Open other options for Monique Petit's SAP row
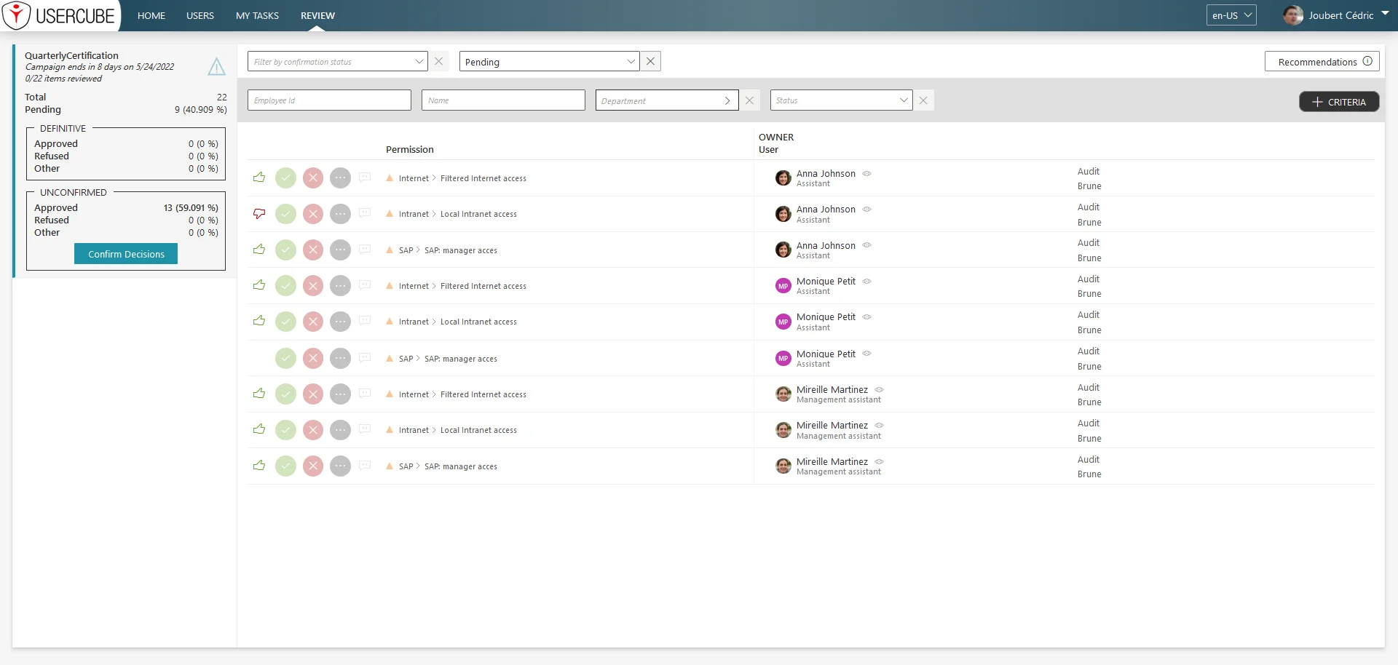The image size is (1398, 665). click(340, 359)
